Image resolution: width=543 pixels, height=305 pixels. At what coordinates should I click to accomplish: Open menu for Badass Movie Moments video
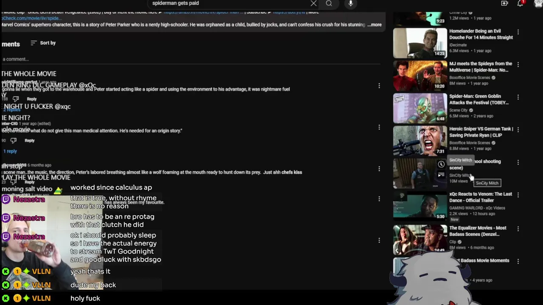click(518, 262)
